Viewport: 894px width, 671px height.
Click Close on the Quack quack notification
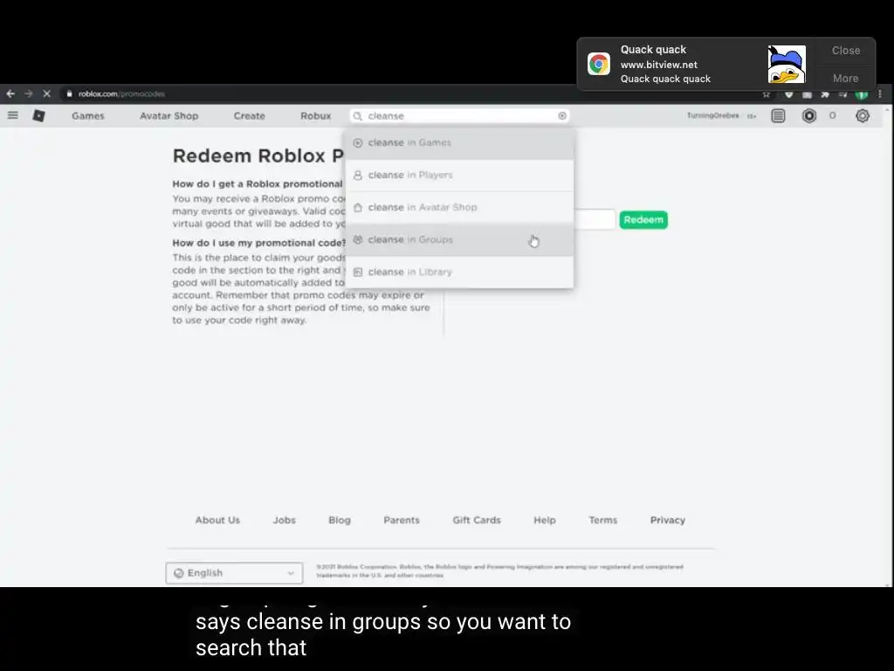click(845, 50)
